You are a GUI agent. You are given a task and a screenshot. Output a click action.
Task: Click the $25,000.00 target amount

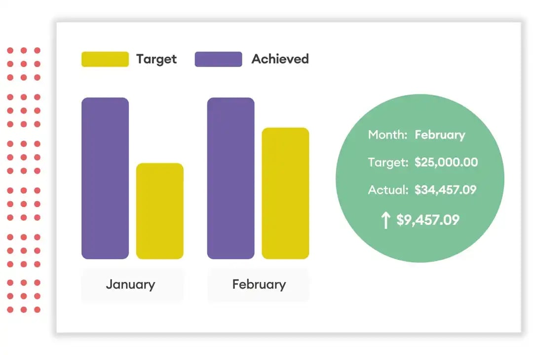pyautogui.click(x=446, y=162)
